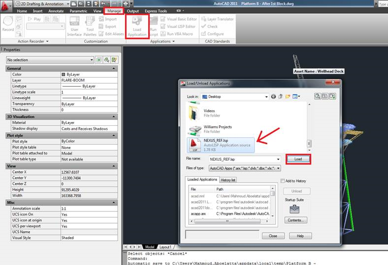Go back using the dialog's back arrow
388x265 pixels.
(274, 97)
